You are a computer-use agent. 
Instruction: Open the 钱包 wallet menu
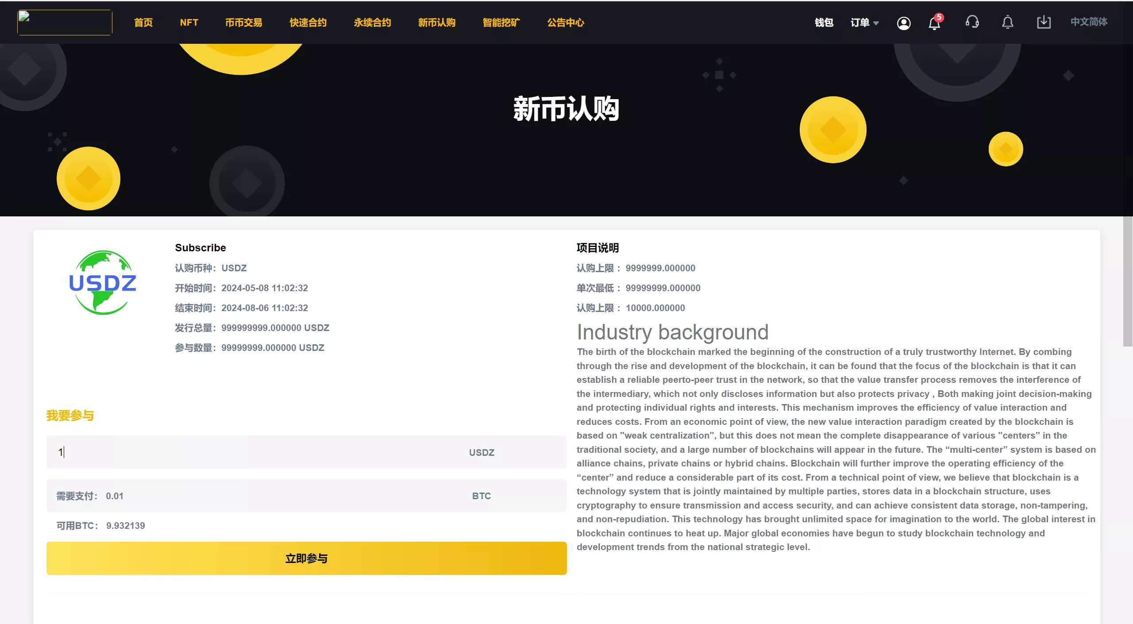[824, 23]
